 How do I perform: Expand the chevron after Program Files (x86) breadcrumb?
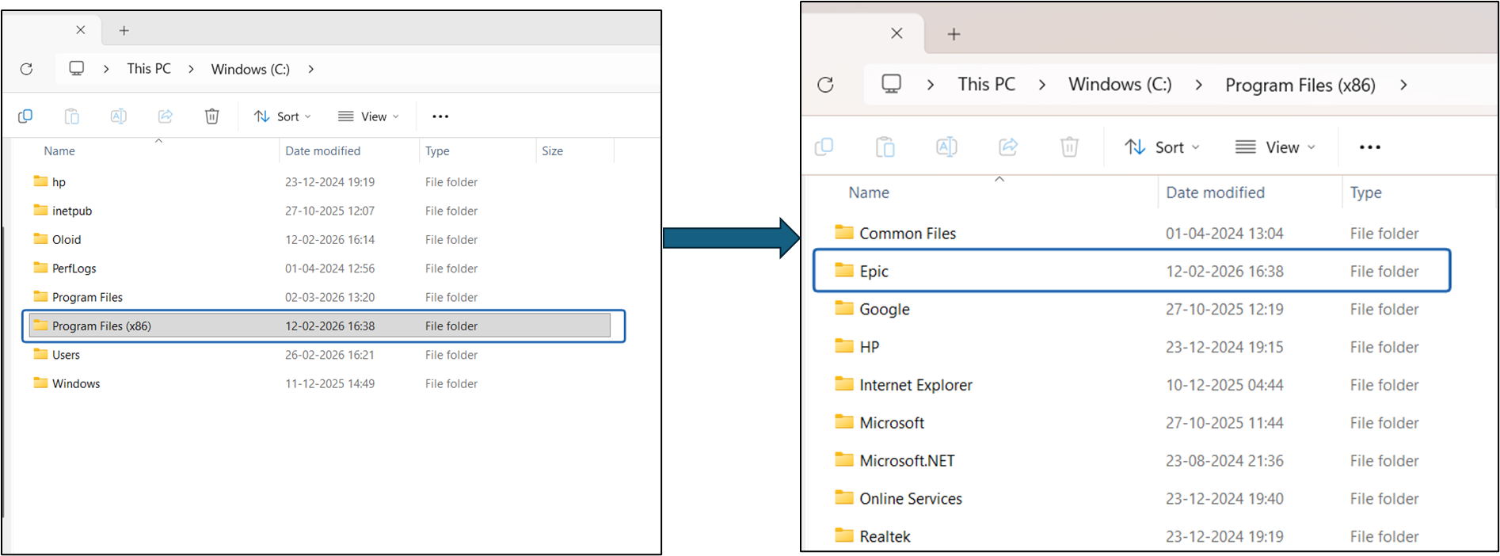pyautogui.click(x=1403, y=85)
